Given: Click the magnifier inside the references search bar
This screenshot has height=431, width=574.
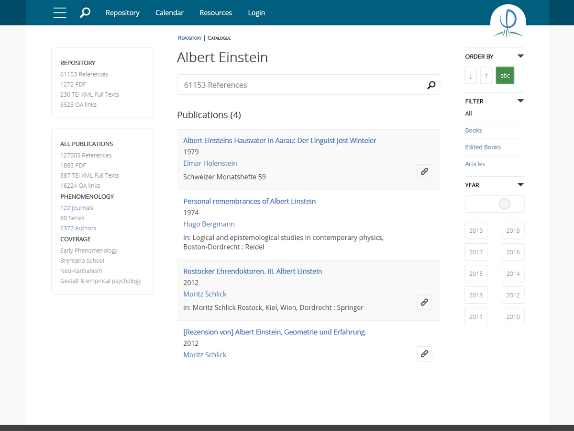Looking at the screenshot, I should point(431,85).
